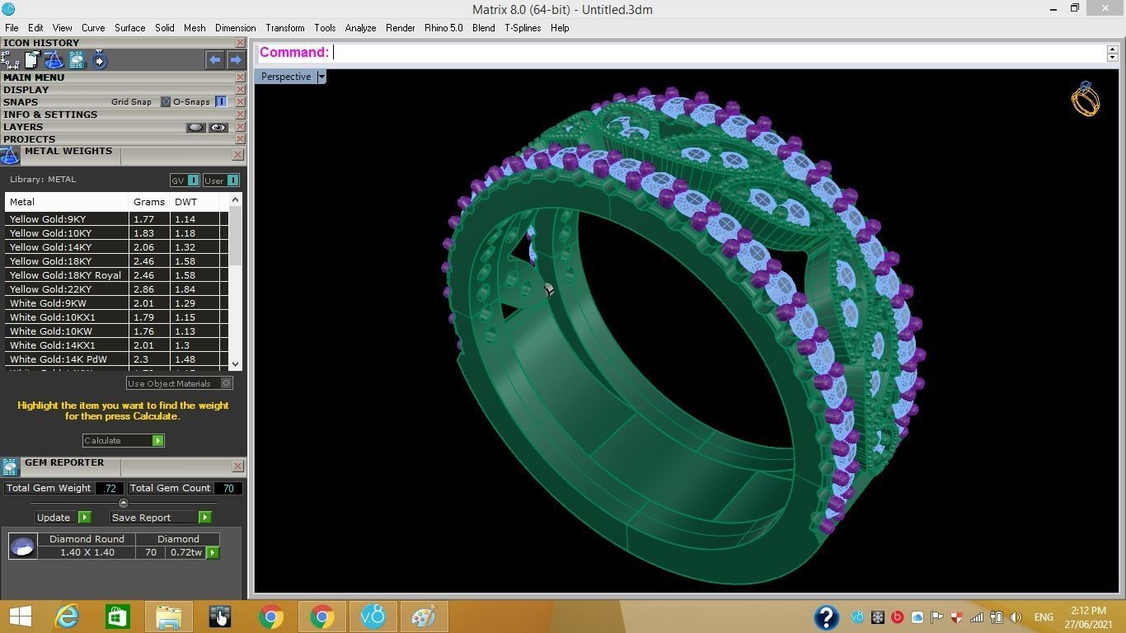Screen dimensions: 1126x633
Task: Open the File menu
Action: pos(12,28)
